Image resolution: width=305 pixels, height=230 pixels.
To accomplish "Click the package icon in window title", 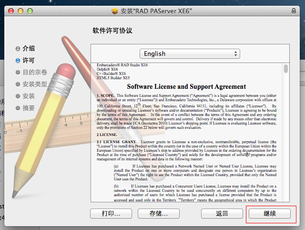I will point(115,11).
